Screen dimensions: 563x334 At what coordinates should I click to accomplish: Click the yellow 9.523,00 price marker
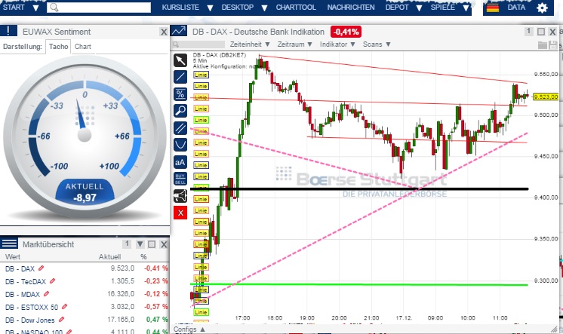[546, 97]
